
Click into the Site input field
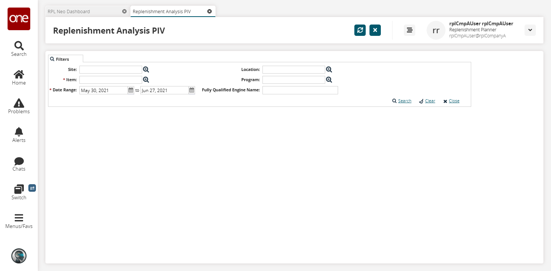(111, 69)
